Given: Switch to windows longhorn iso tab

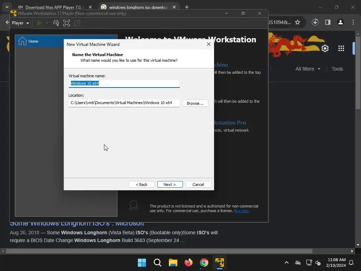Looking at the screenshot, I should point(138,7).
